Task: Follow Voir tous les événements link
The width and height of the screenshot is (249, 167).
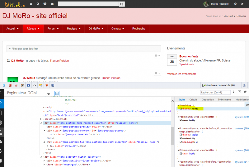Action: click(x=181, y=74)
